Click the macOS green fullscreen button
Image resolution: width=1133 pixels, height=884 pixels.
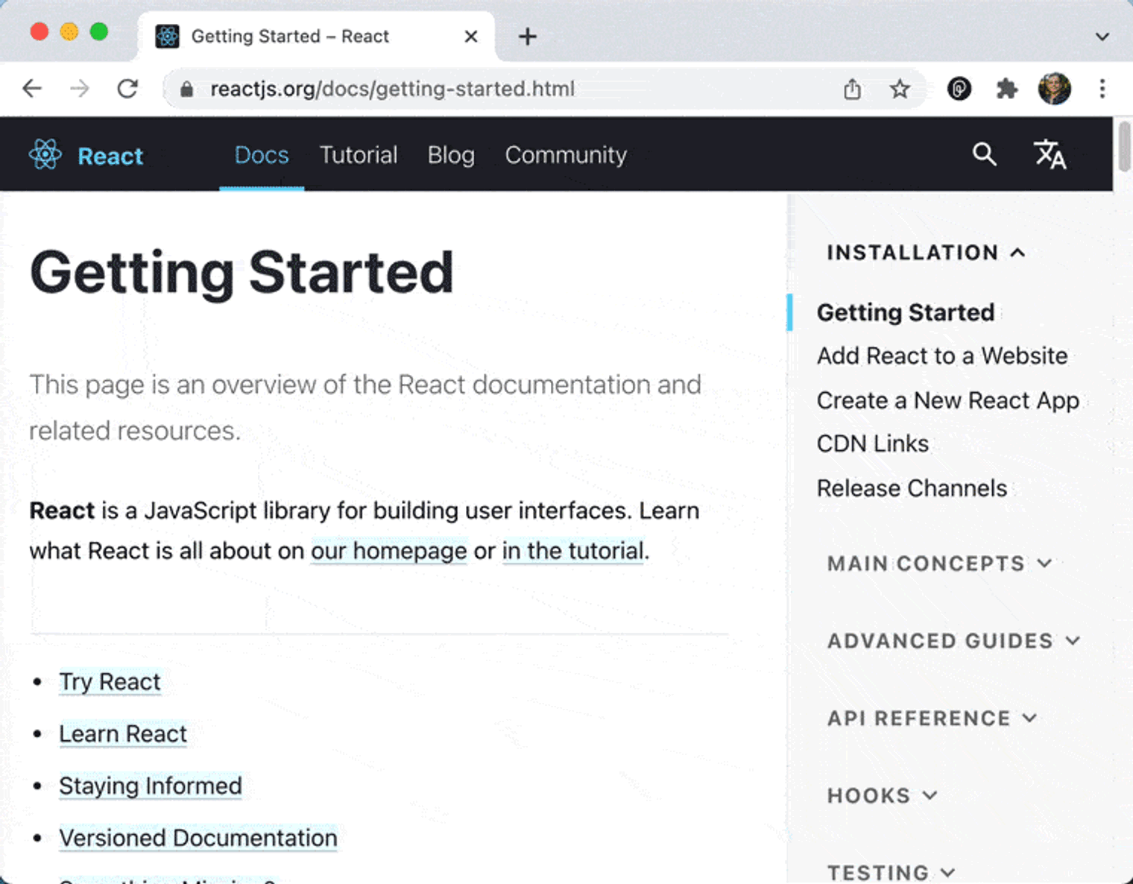point(99,32)
